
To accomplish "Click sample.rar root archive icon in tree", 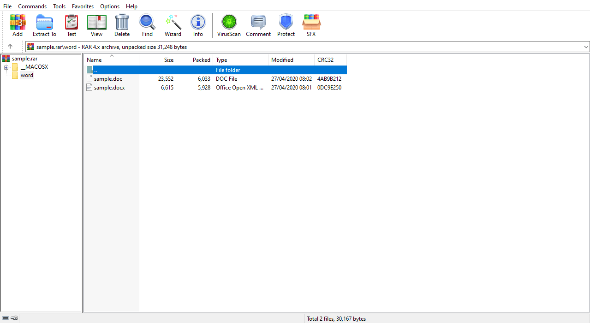I will pos(6,59).
